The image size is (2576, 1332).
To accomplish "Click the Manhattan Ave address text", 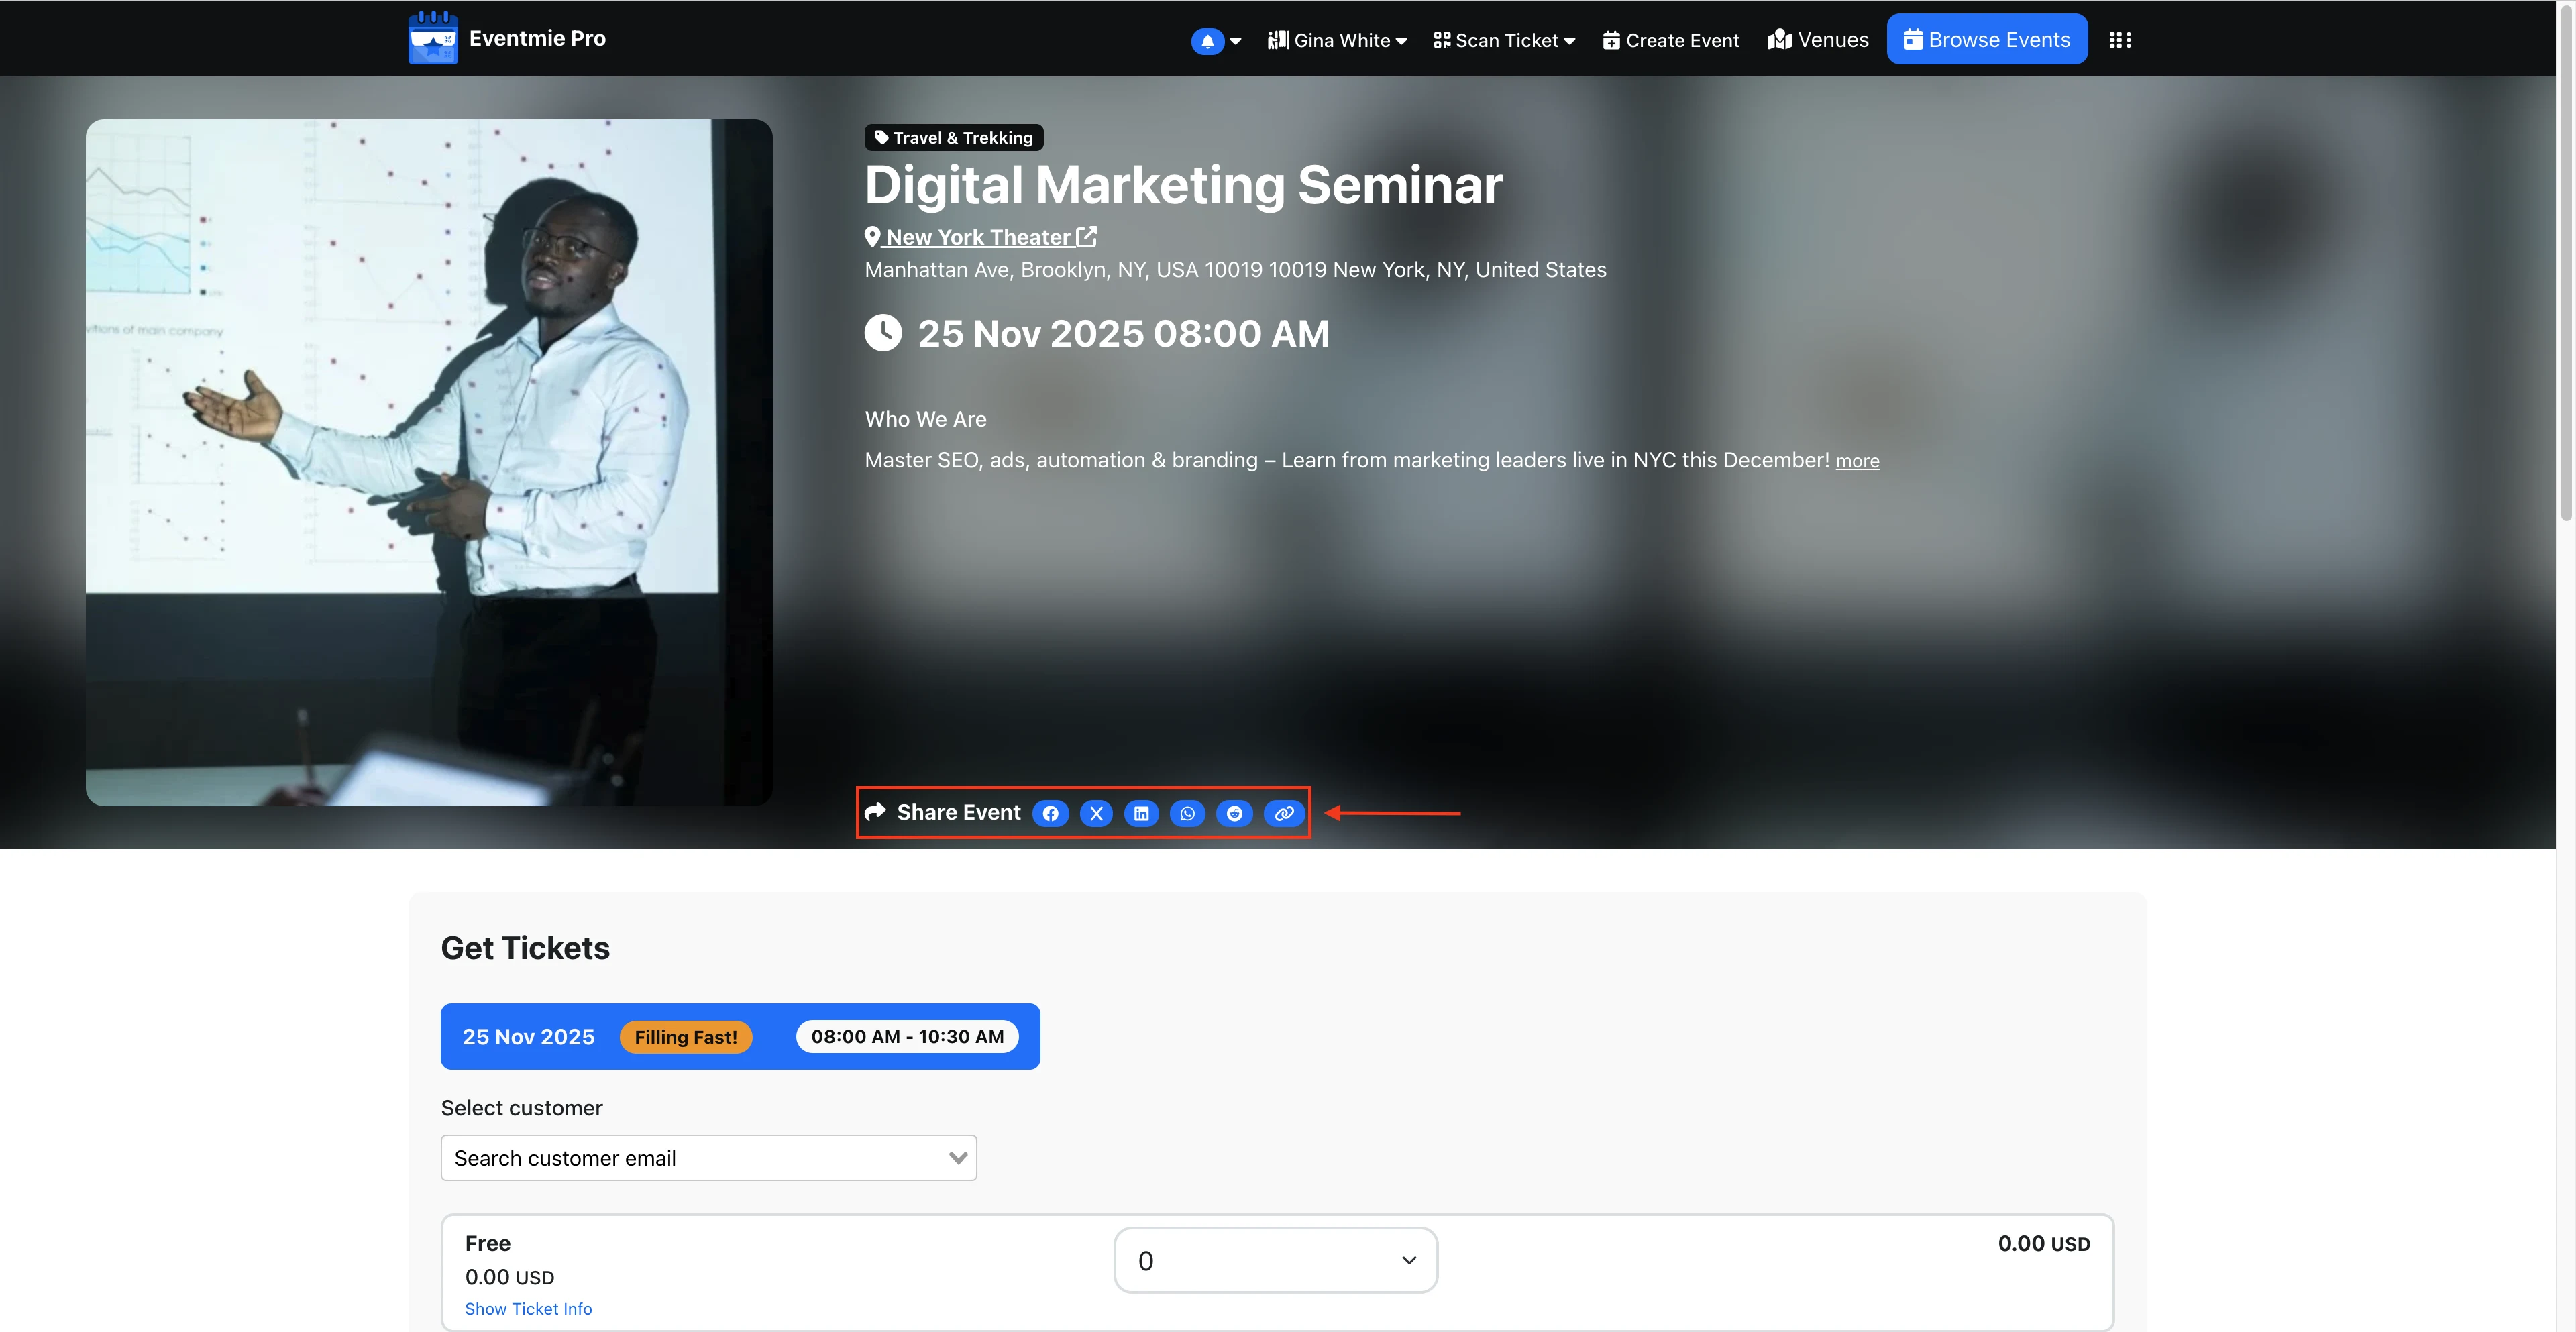I will coord(1235,270).
